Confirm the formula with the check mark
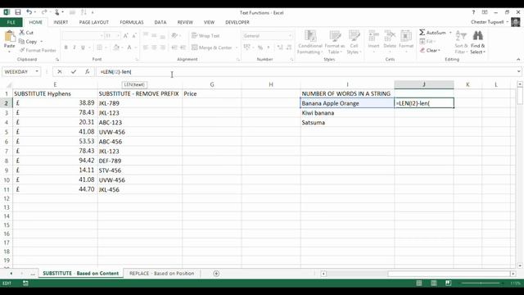This screenshot has height=295, width=524. coord(74,71)
